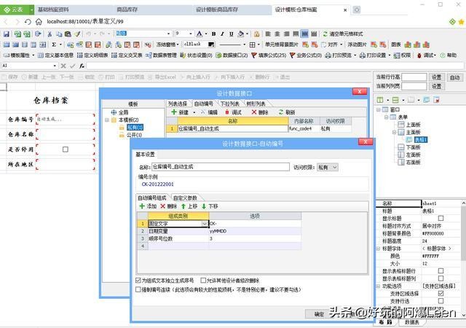
Task: Click 新建 with green plus in 设计数据接口 dialog
Action: 180,112
